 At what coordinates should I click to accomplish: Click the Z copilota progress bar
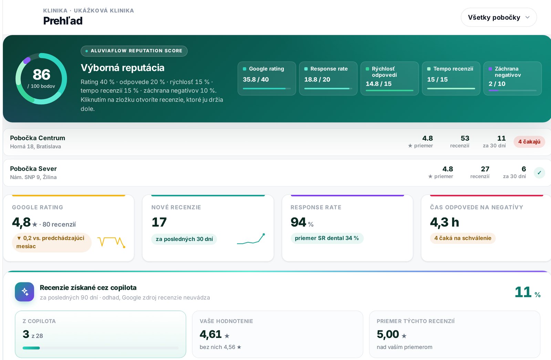(101, 348)
